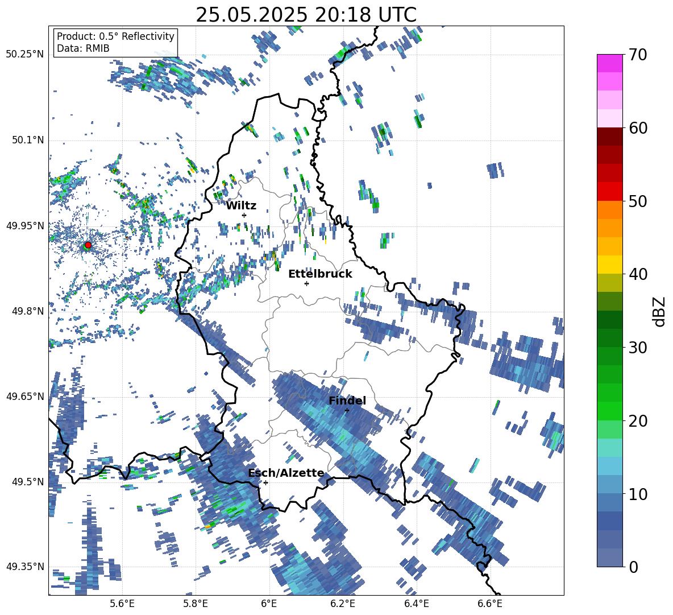Click the 40 value on colorbar

(x=638, y=274)
